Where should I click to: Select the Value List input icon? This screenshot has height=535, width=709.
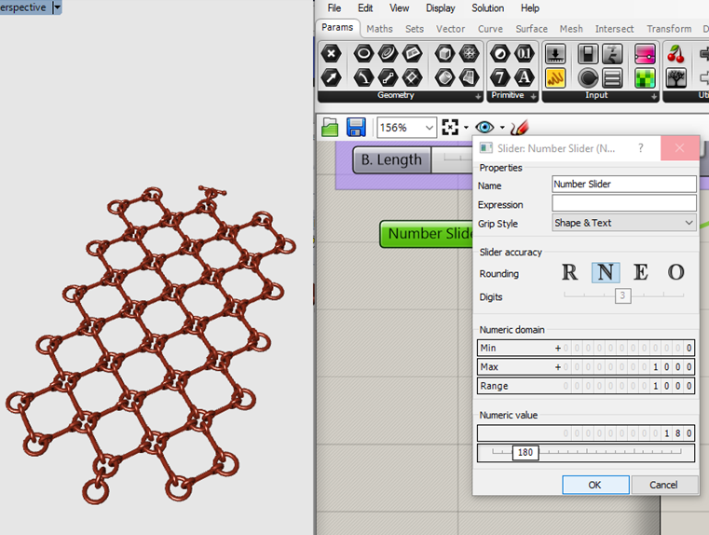coord(612,77)
